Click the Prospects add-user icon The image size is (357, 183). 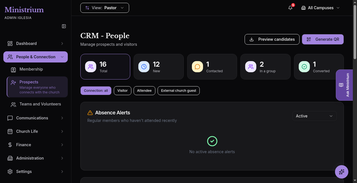tap(13, 83)
